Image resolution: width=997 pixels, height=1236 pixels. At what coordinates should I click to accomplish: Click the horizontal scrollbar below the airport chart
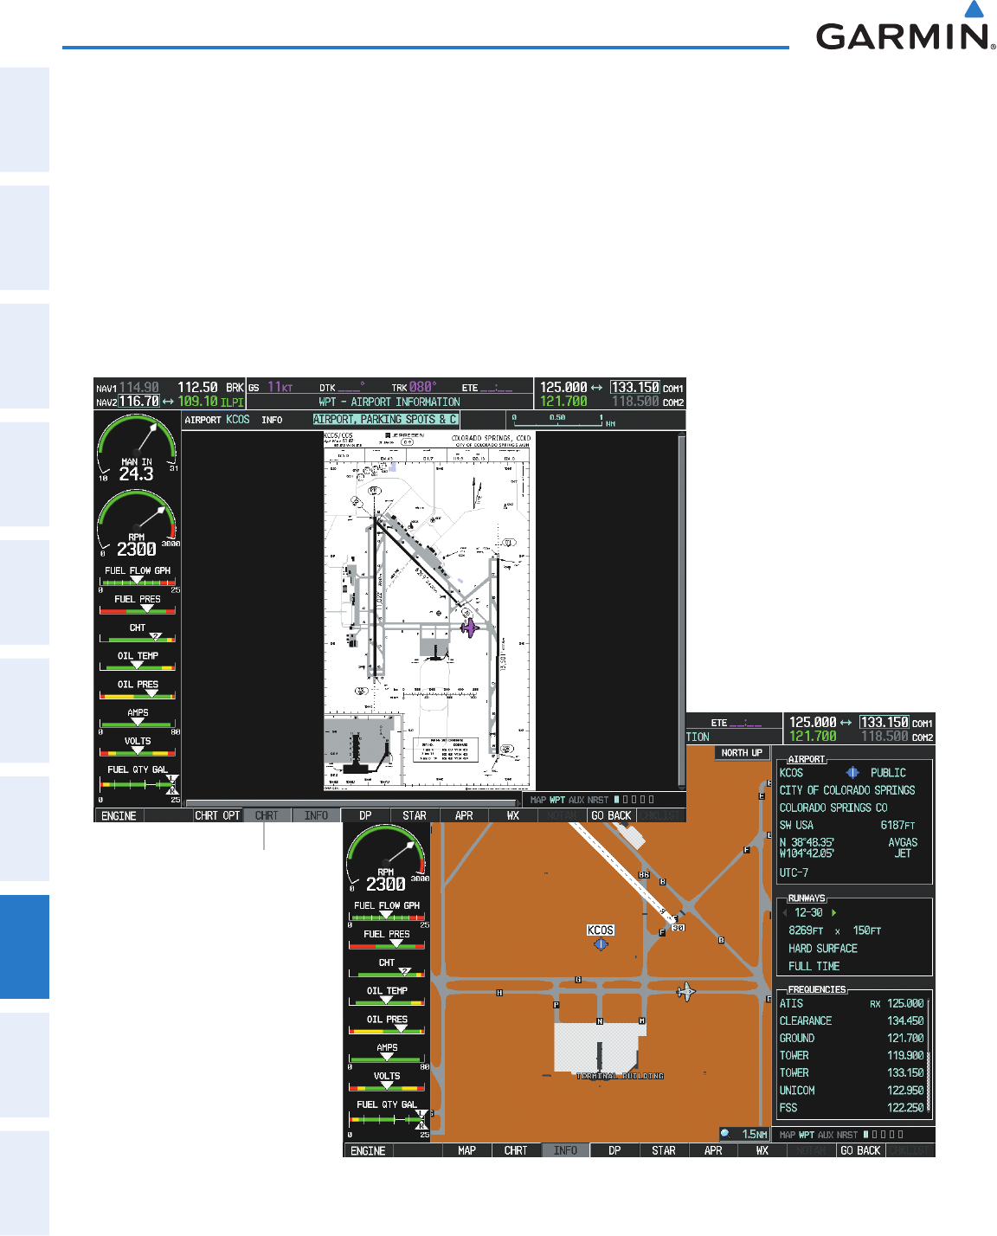tap(351, 803)
